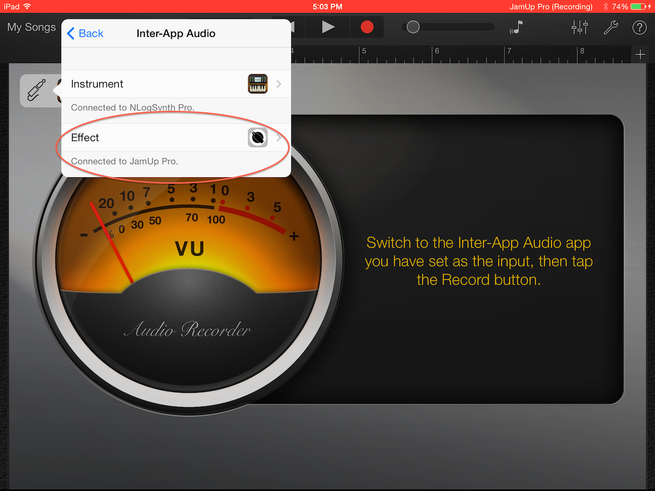The image size is (655, 491).
Task: Start playback with the Play button
Action: point(328,27)
